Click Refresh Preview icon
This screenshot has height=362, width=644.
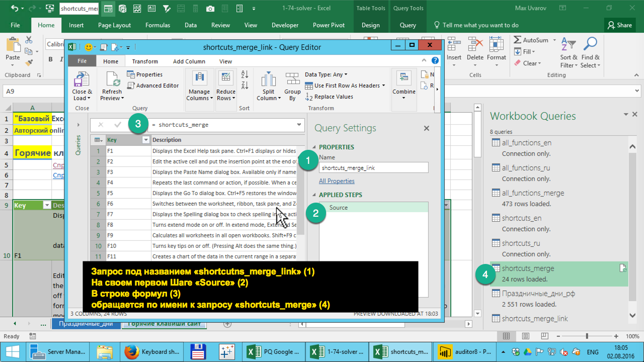click(x=112, y=79)
